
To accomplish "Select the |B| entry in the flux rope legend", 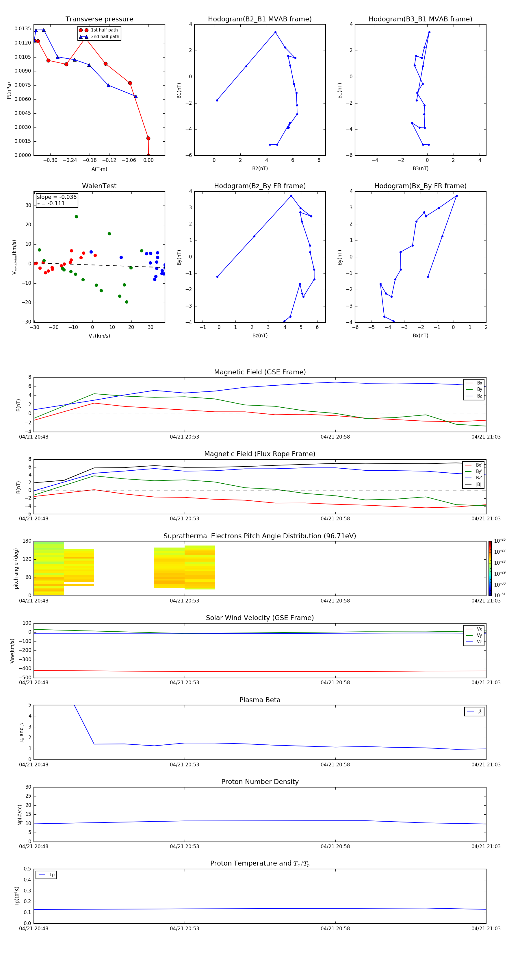I will pos(474,485).
